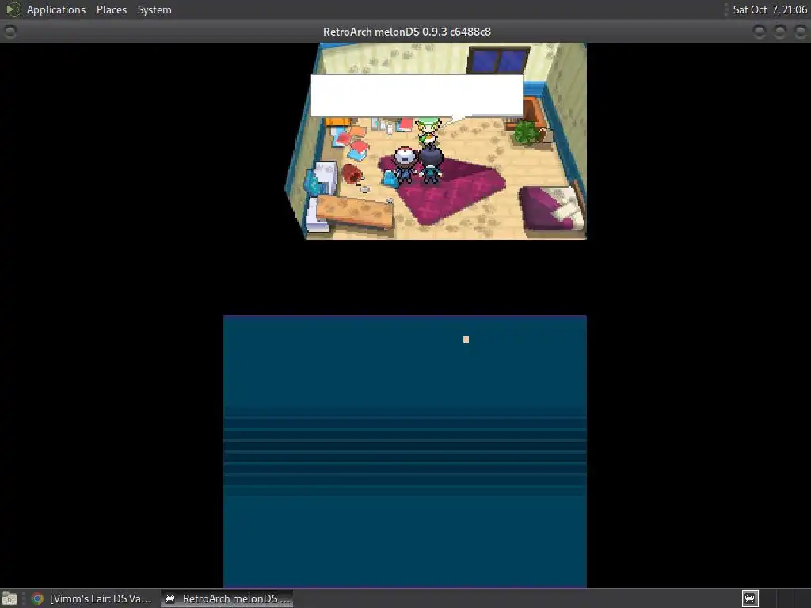Image resolution: width=811 pixels, height=608 pixels.
Task: Select RetroArch melonDS taskbar button
Action: [x=227, y=598]
